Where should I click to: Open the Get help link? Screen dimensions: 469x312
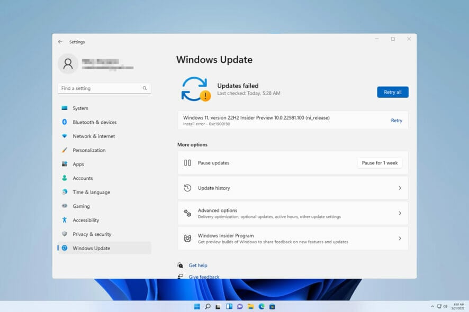coord(199,265)
